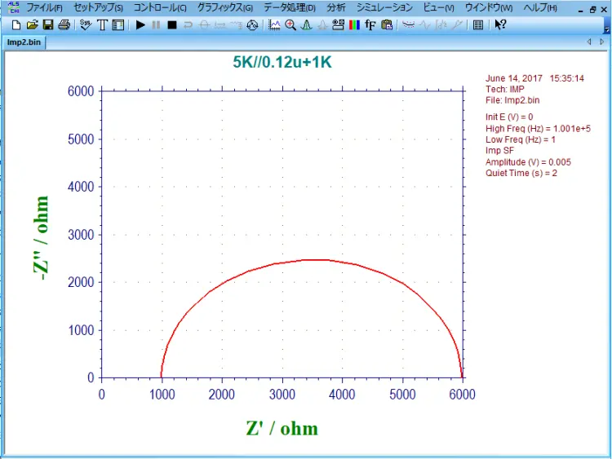
Task: Activate the context Help arrow icon
Action: (x=500, y=25)
